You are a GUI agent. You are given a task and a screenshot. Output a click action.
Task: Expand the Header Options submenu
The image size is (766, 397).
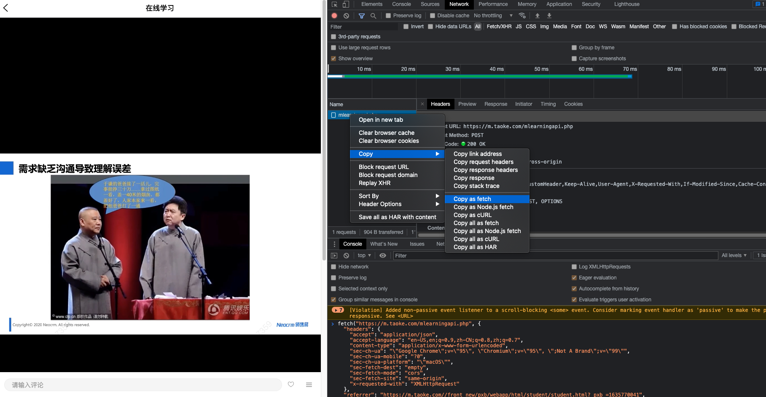pyautogui.click(x=397, y=204)
